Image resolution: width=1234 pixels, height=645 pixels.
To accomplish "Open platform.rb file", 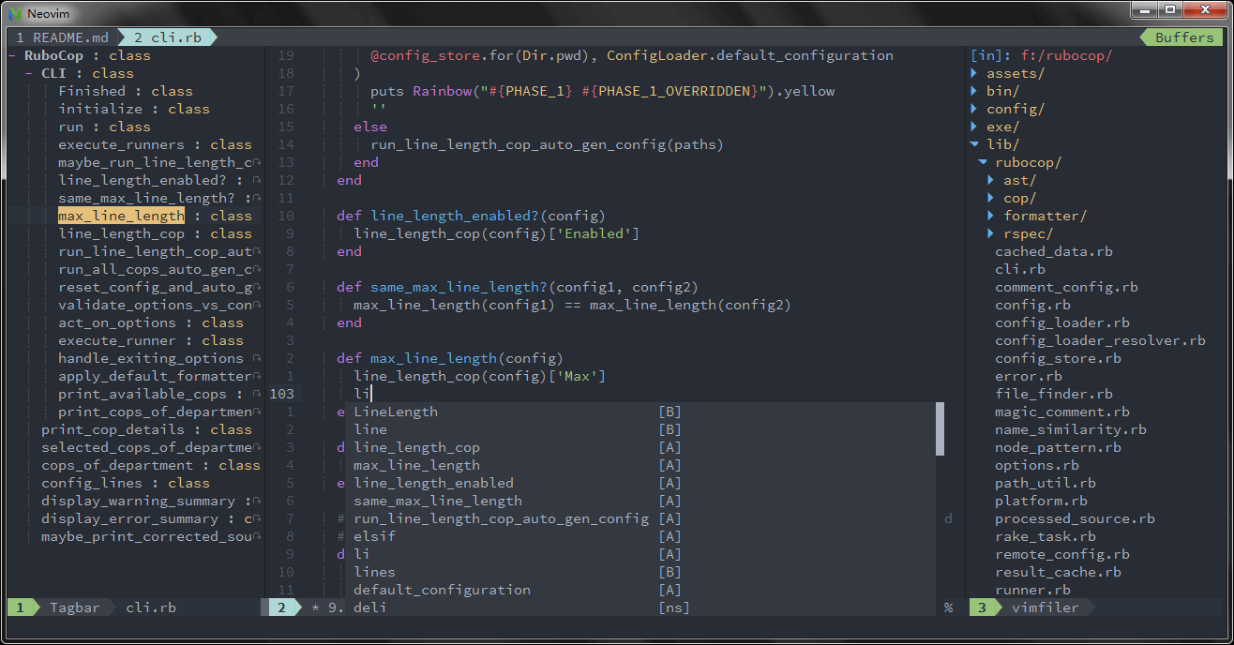I will point(1041,501).
